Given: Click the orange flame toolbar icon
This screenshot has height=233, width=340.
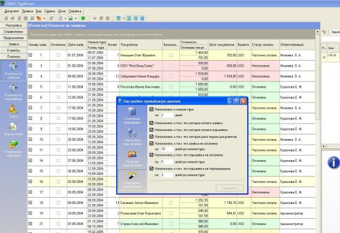Looking at the screenshot, I should (39, 19).
